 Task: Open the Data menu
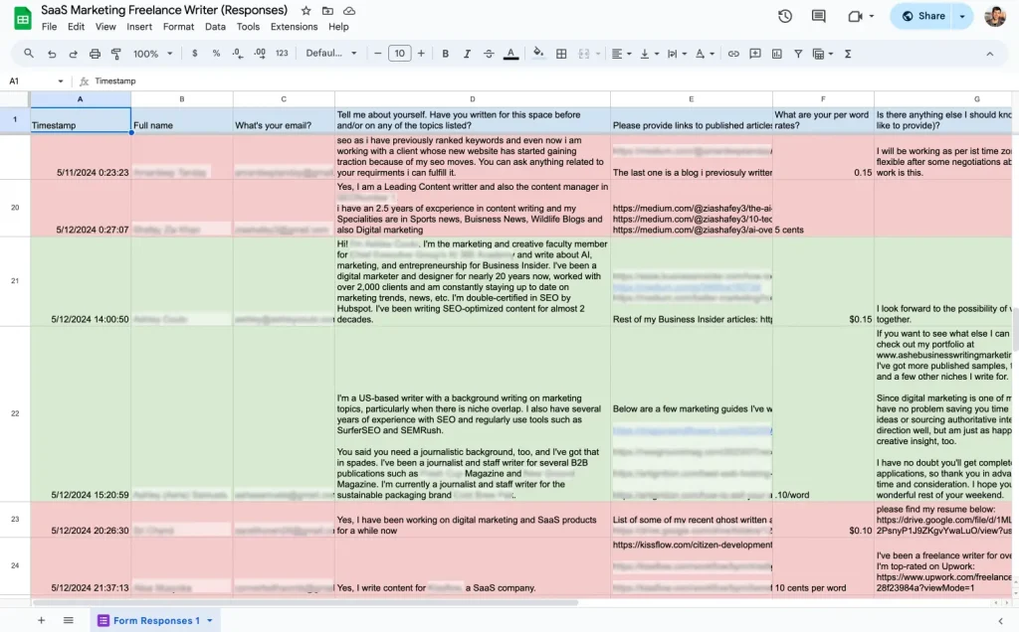pyautogui.click(x=215, y=27)
